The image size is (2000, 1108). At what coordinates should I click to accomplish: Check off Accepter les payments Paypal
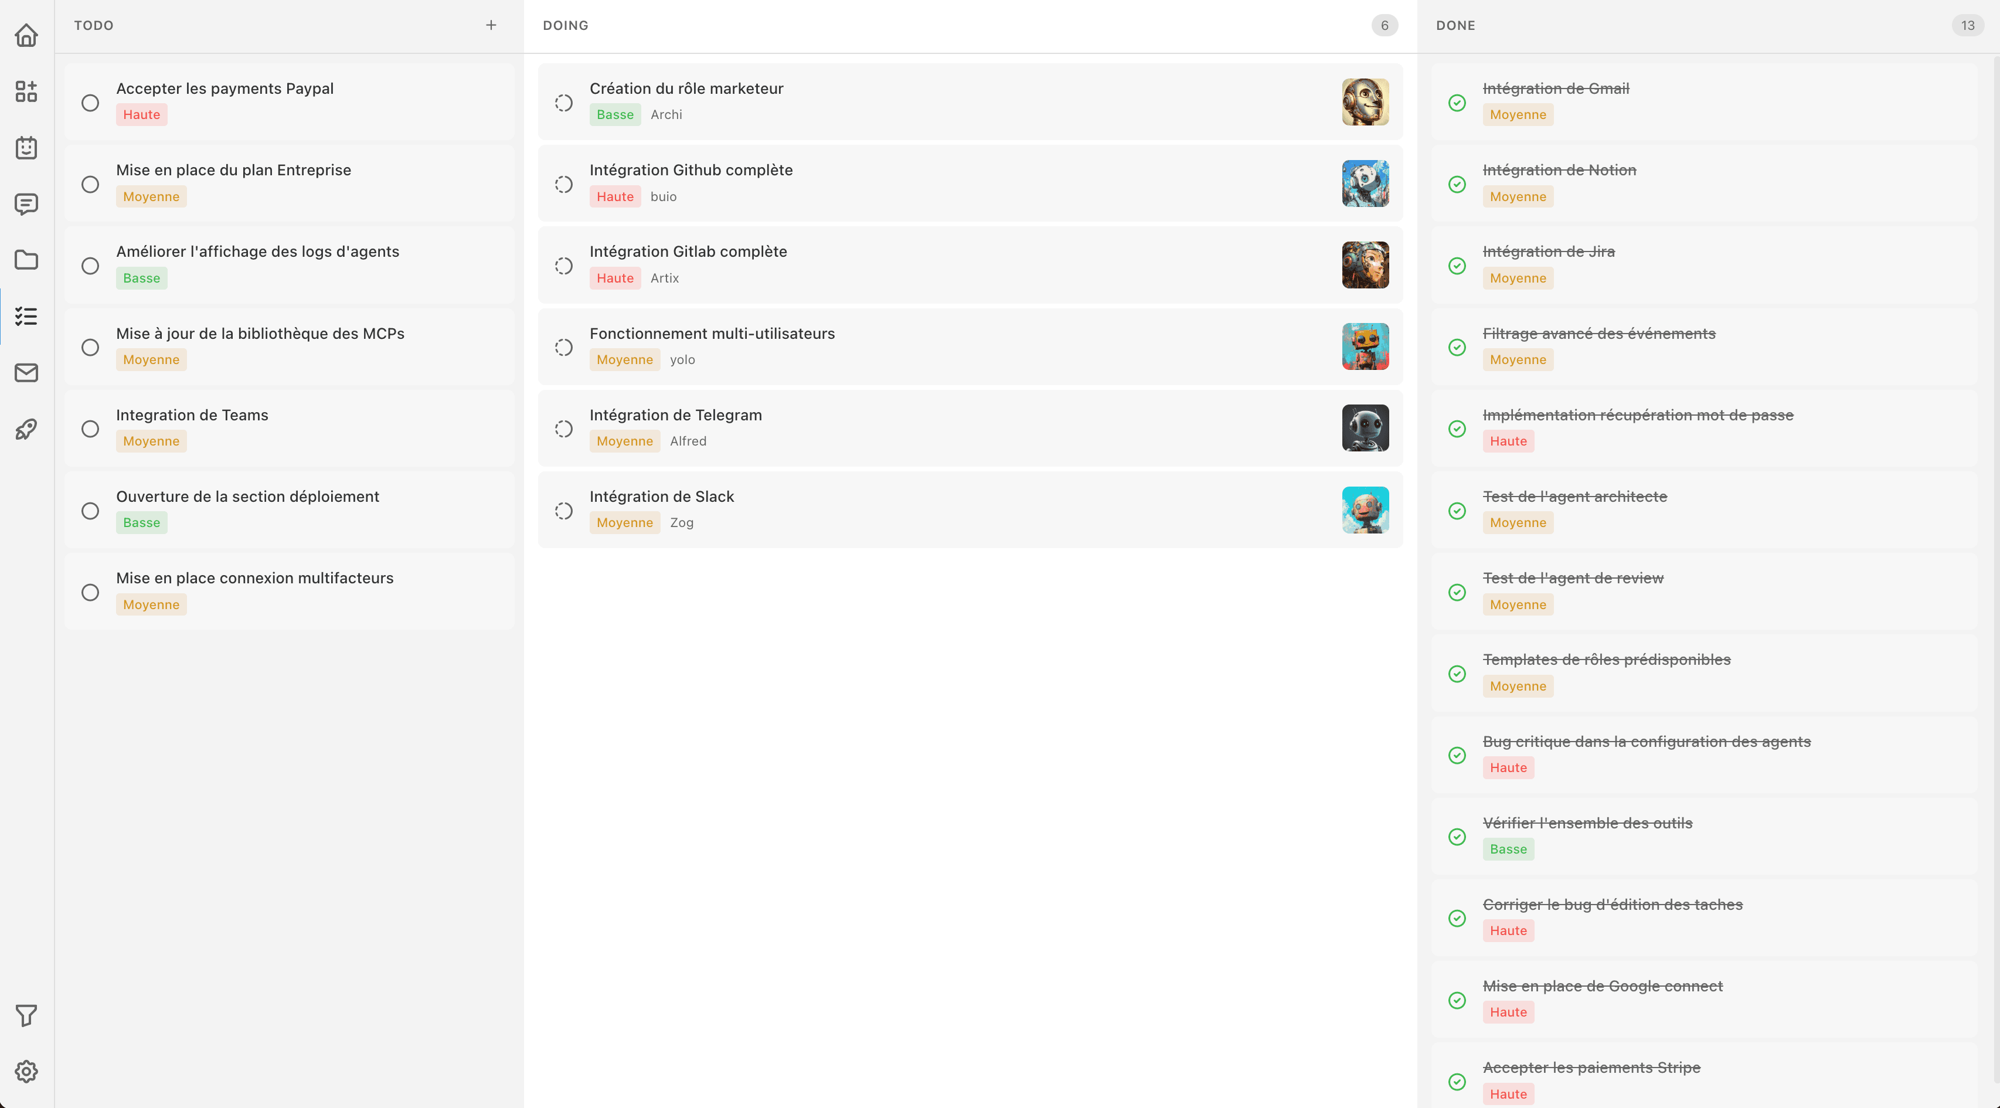[x=90, y=103]
